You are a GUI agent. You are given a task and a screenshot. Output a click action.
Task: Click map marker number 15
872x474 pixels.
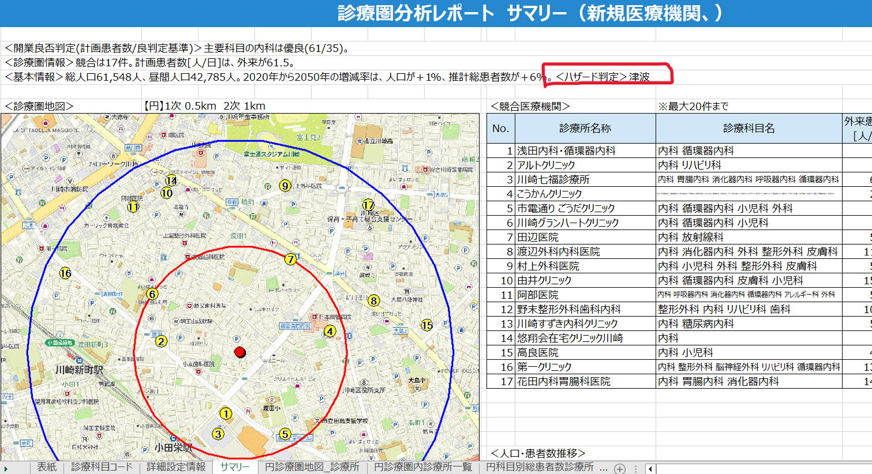click(427, 325)
